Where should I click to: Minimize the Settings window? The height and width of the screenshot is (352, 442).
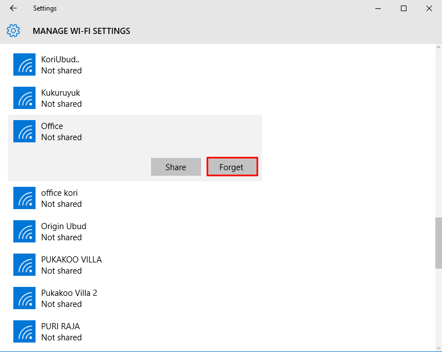coord(378,8)
